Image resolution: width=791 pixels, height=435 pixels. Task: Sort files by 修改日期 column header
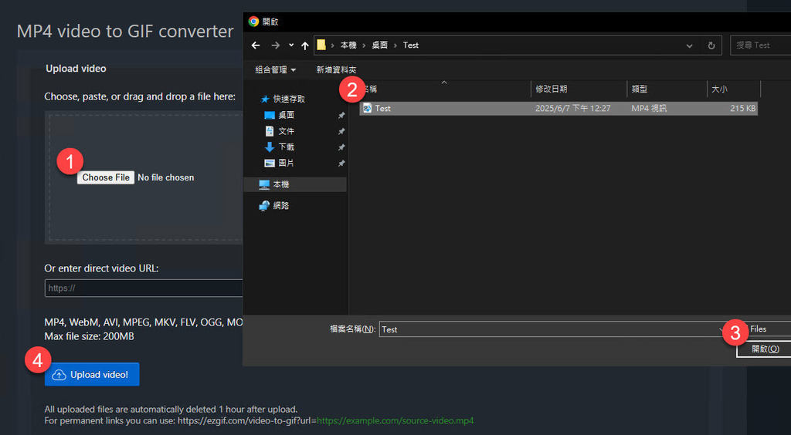click(x=552, y=89)
